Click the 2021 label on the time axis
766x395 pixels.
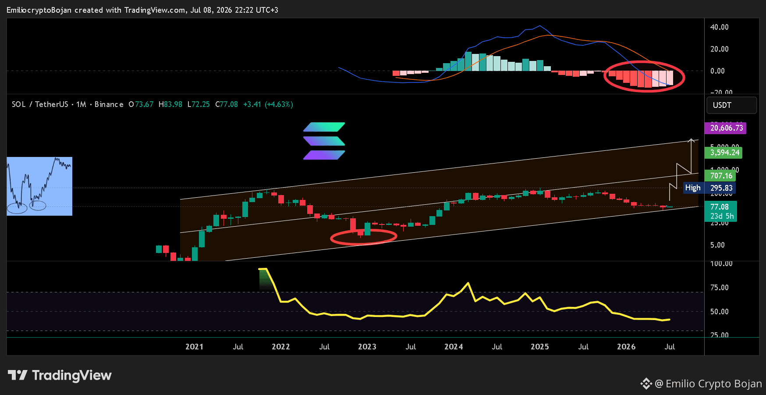tap(194, 347)
